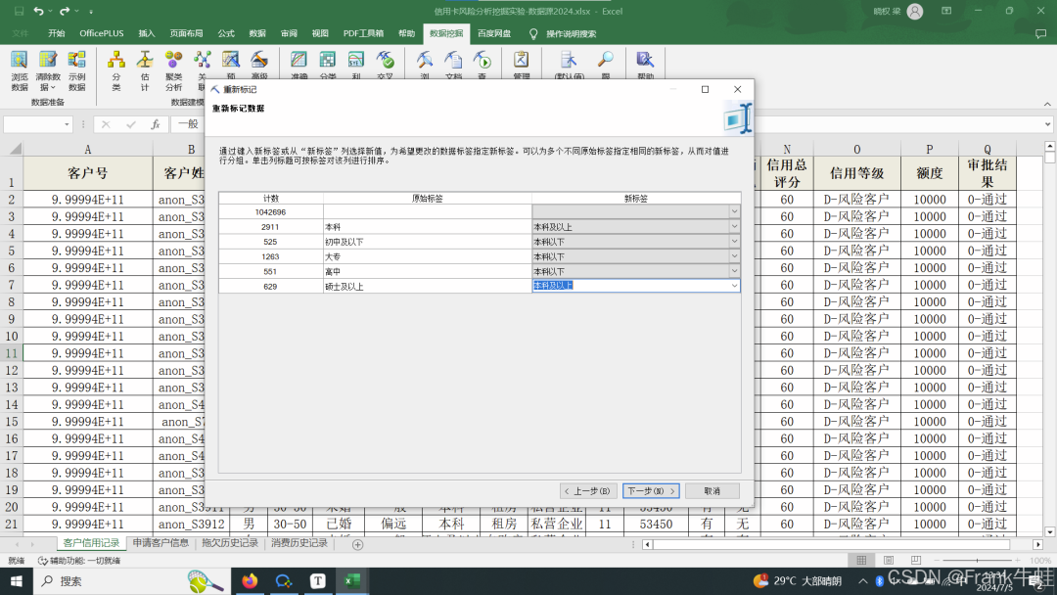Switch to the 申请客户信息 sheet tab

(x=161, y=543)
